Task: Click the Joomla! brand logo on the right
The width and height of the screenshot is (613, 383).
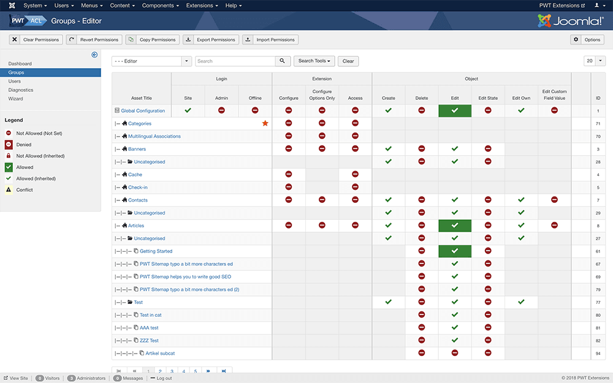Action: coord(570,21)
